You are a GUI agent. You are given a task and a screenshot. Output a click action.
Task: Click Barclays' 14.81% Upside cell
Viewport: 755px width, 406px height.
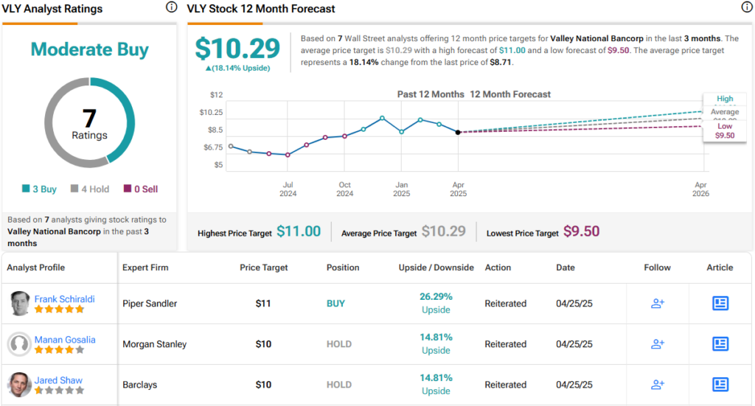[436, 384]
